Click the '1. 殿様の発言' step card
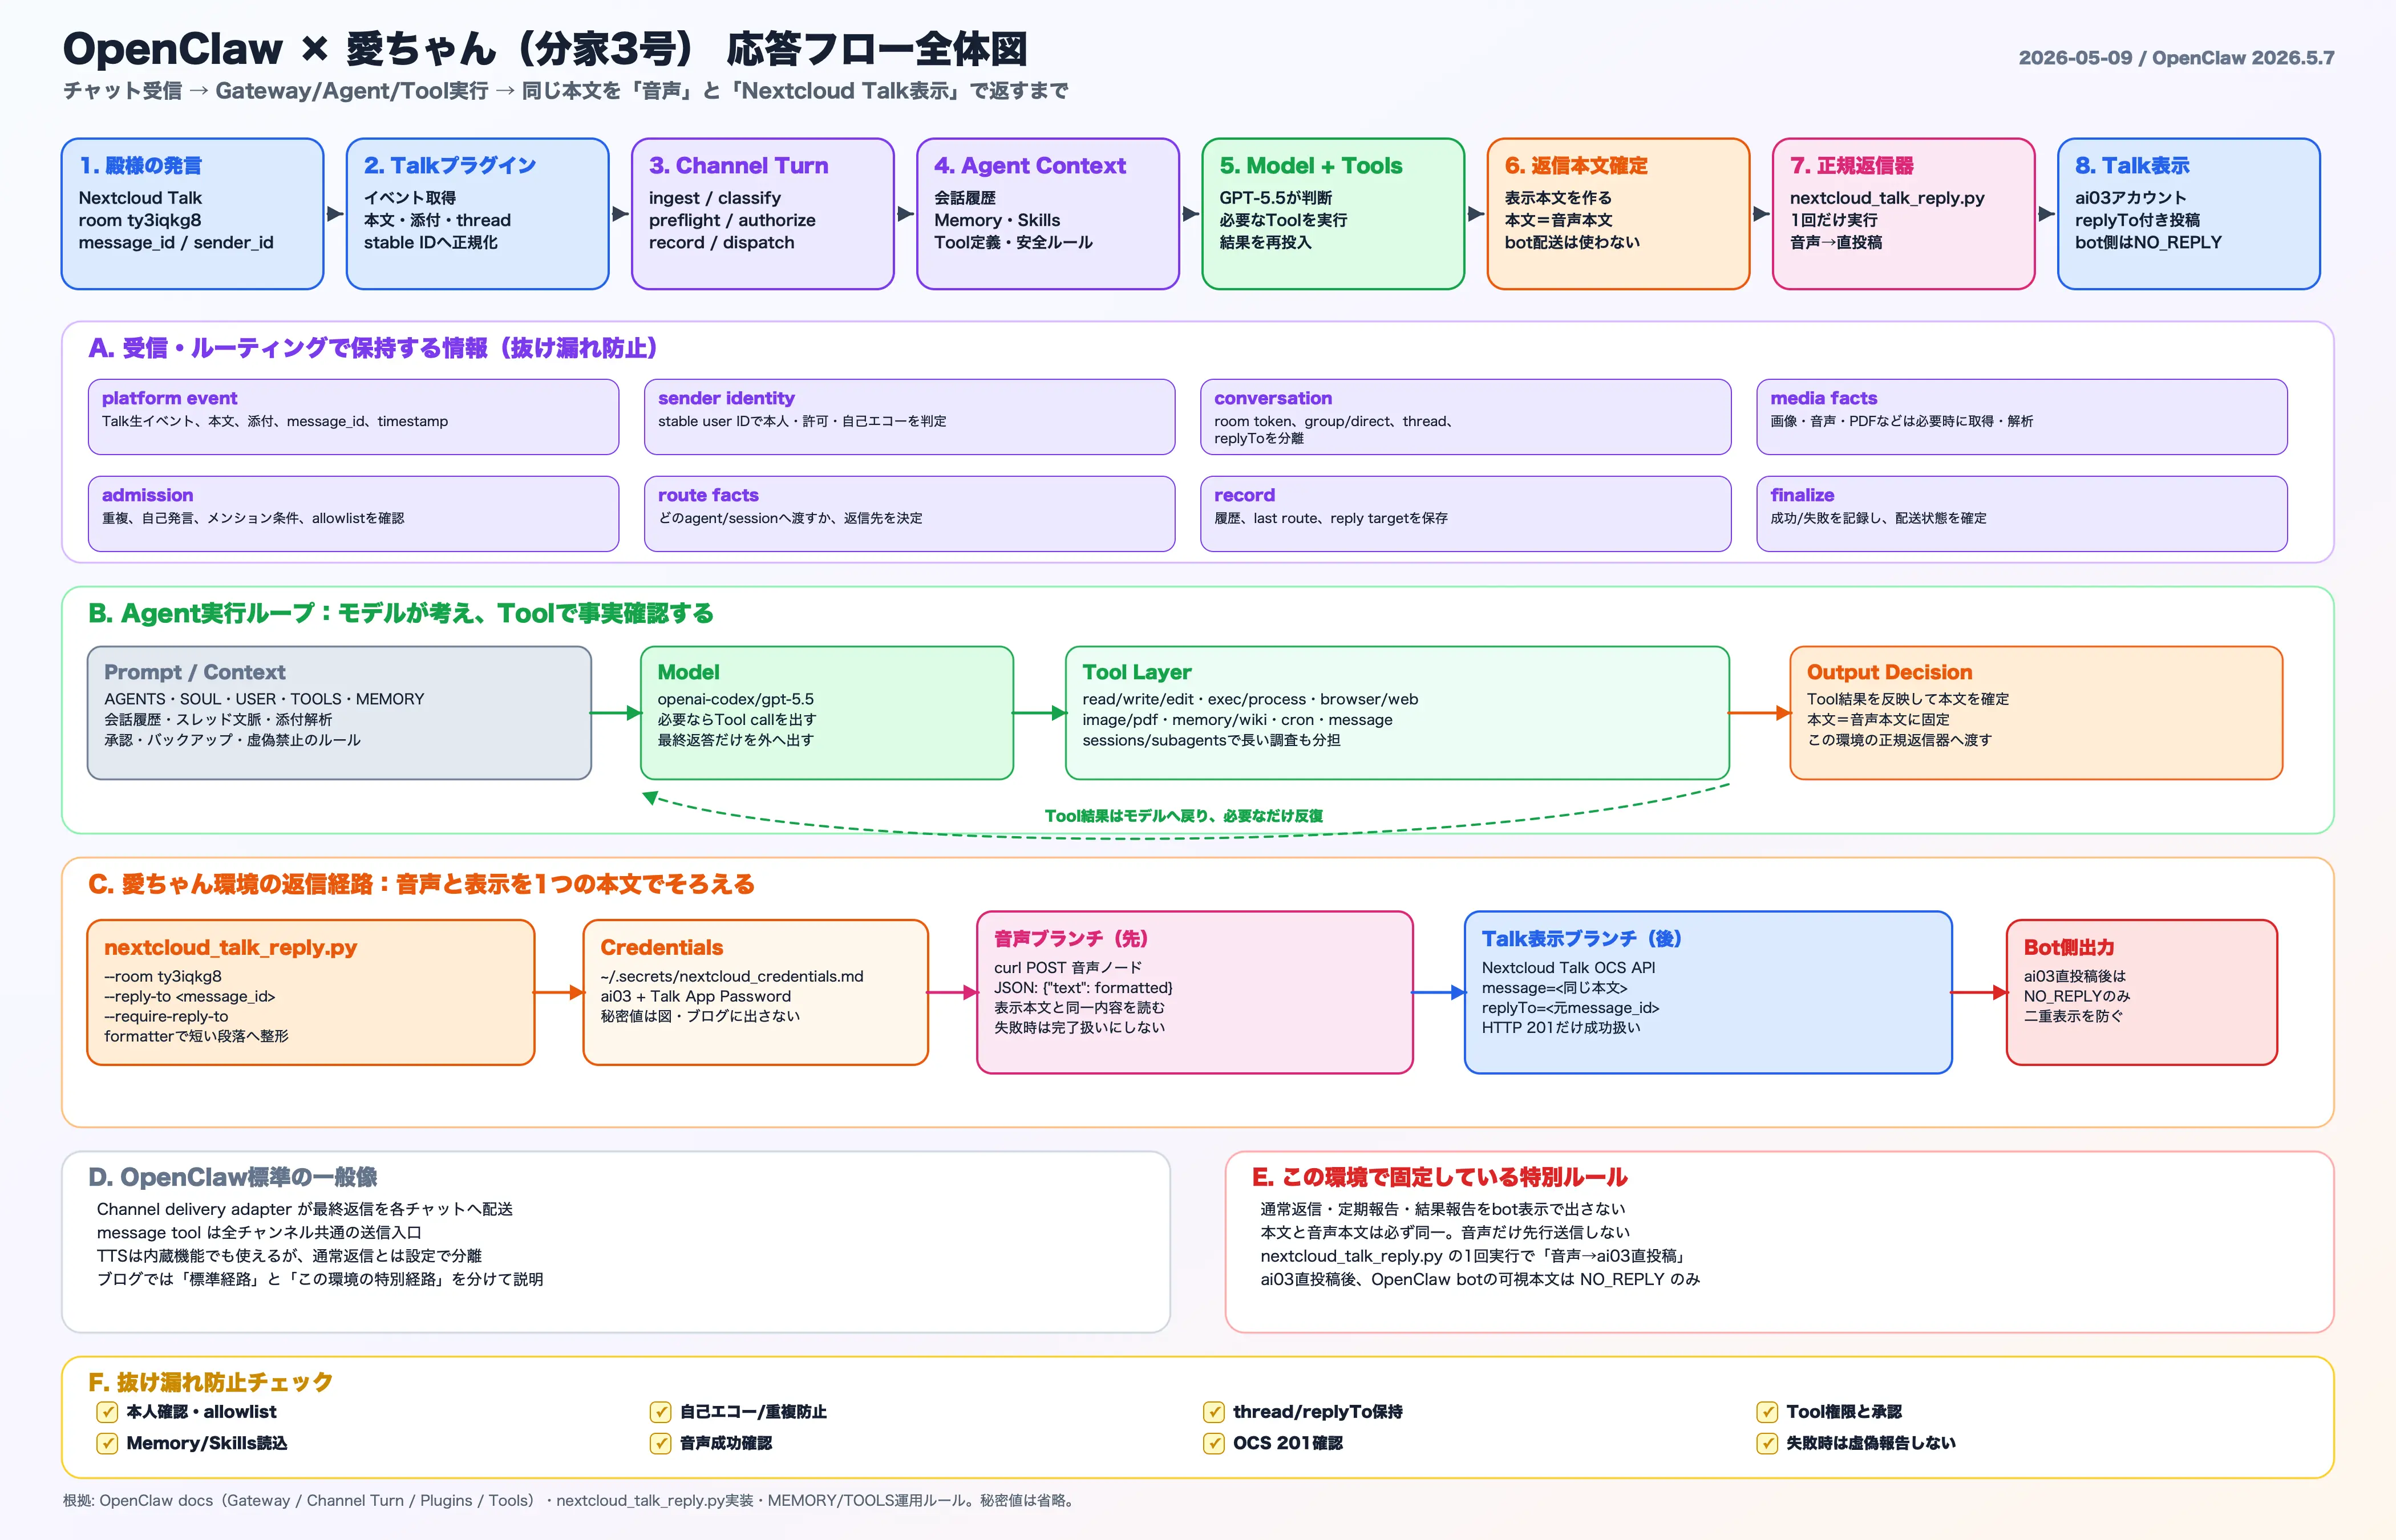The height and width of the screenshot is (1540, 2396). click(192, 214)
